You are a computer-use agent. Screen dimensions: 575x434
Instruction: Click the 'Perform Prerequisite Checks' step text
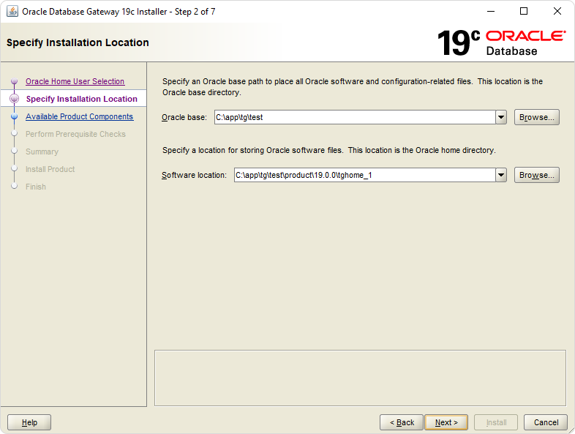click(75, 134)
